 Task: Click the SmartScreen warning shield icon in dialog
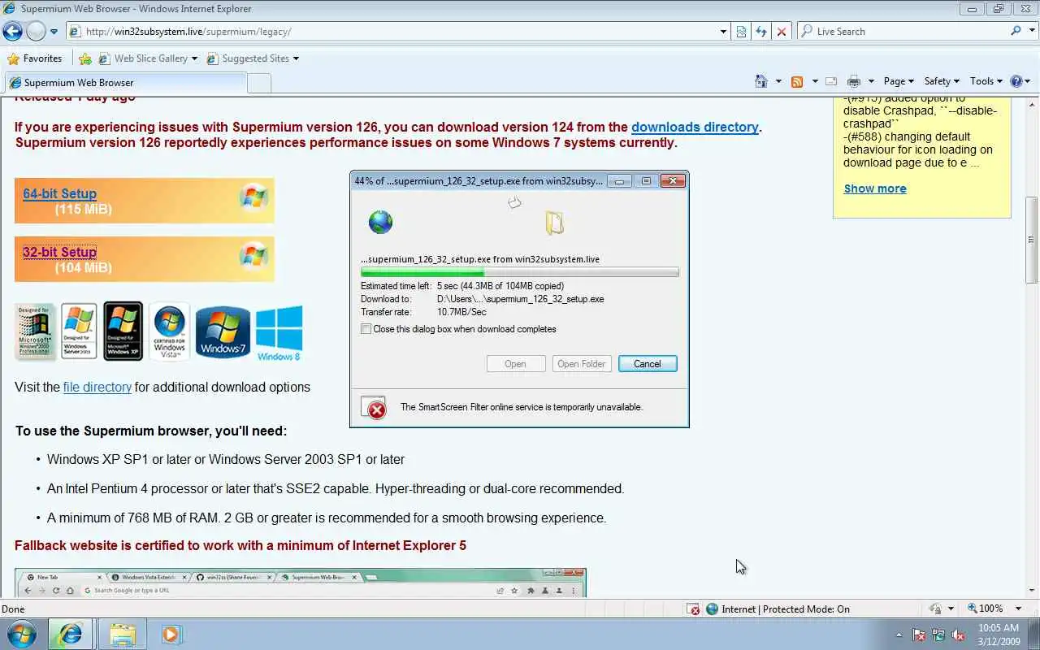click(375, 409)
